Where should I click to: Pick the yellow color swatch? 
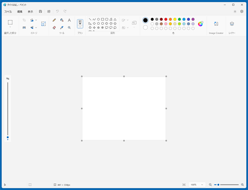(x=175, y=19)
